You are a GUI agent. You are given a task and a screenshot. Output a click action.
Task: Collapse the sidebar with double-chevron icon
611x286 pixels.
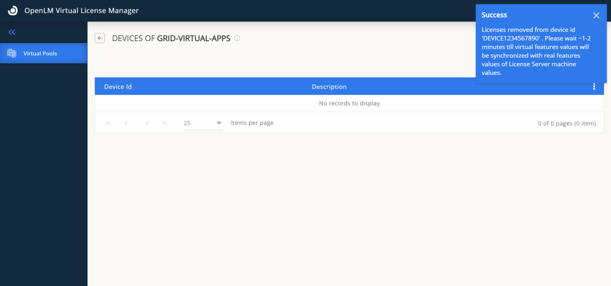click(x=12, y=32)
